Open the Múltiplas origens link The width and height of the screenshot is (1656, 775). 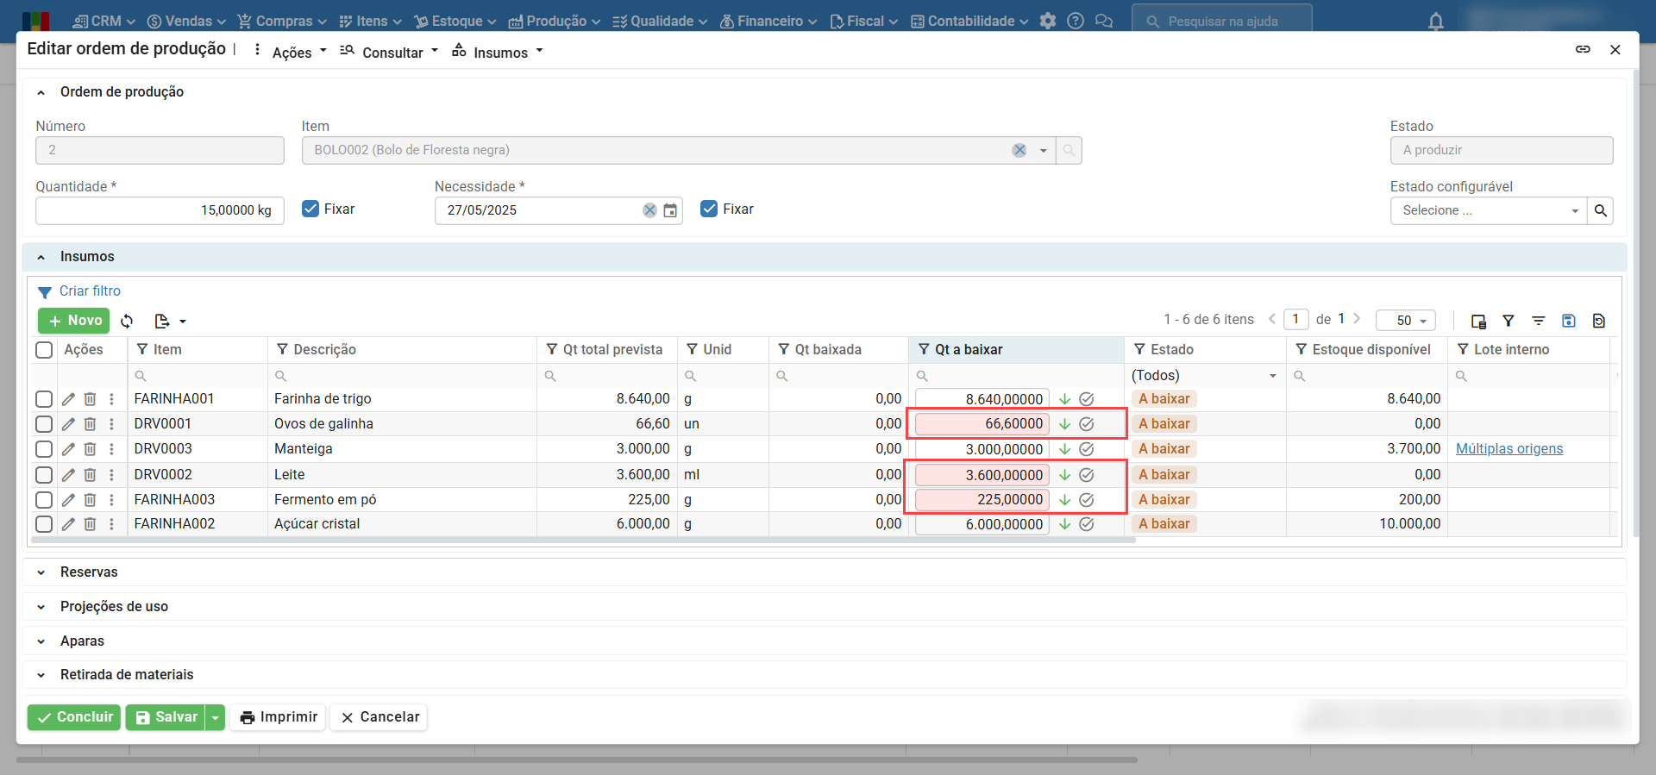[1509, 449]
